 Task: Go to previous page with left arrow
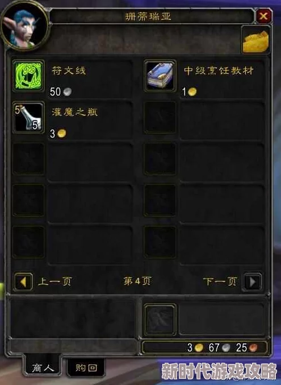[23, 282]
